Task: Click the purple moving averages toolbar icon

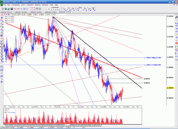Action: [x=27, y=9]
